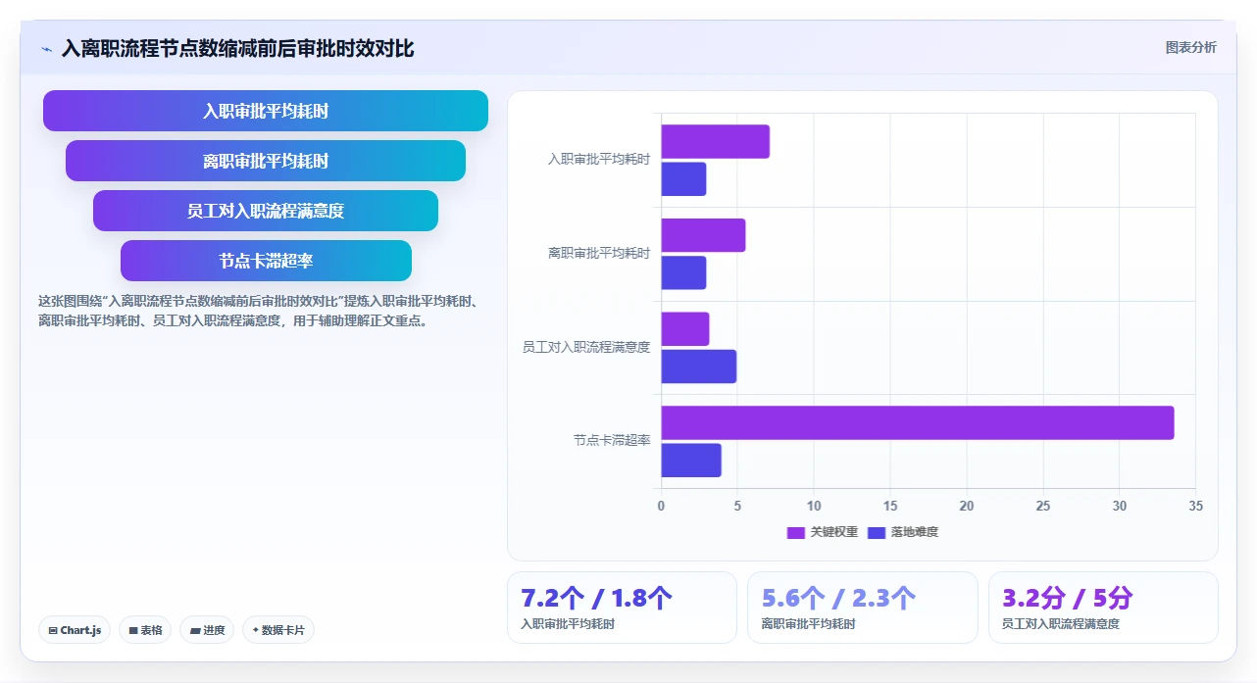Click the chart y-axis label 入职审批平均耗时
Image resolution: width=1257 pixels, height=683 pixels.
coord(599,160)
